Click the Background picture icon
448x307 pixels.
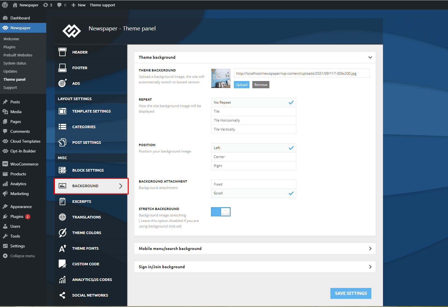coord(62,186)
